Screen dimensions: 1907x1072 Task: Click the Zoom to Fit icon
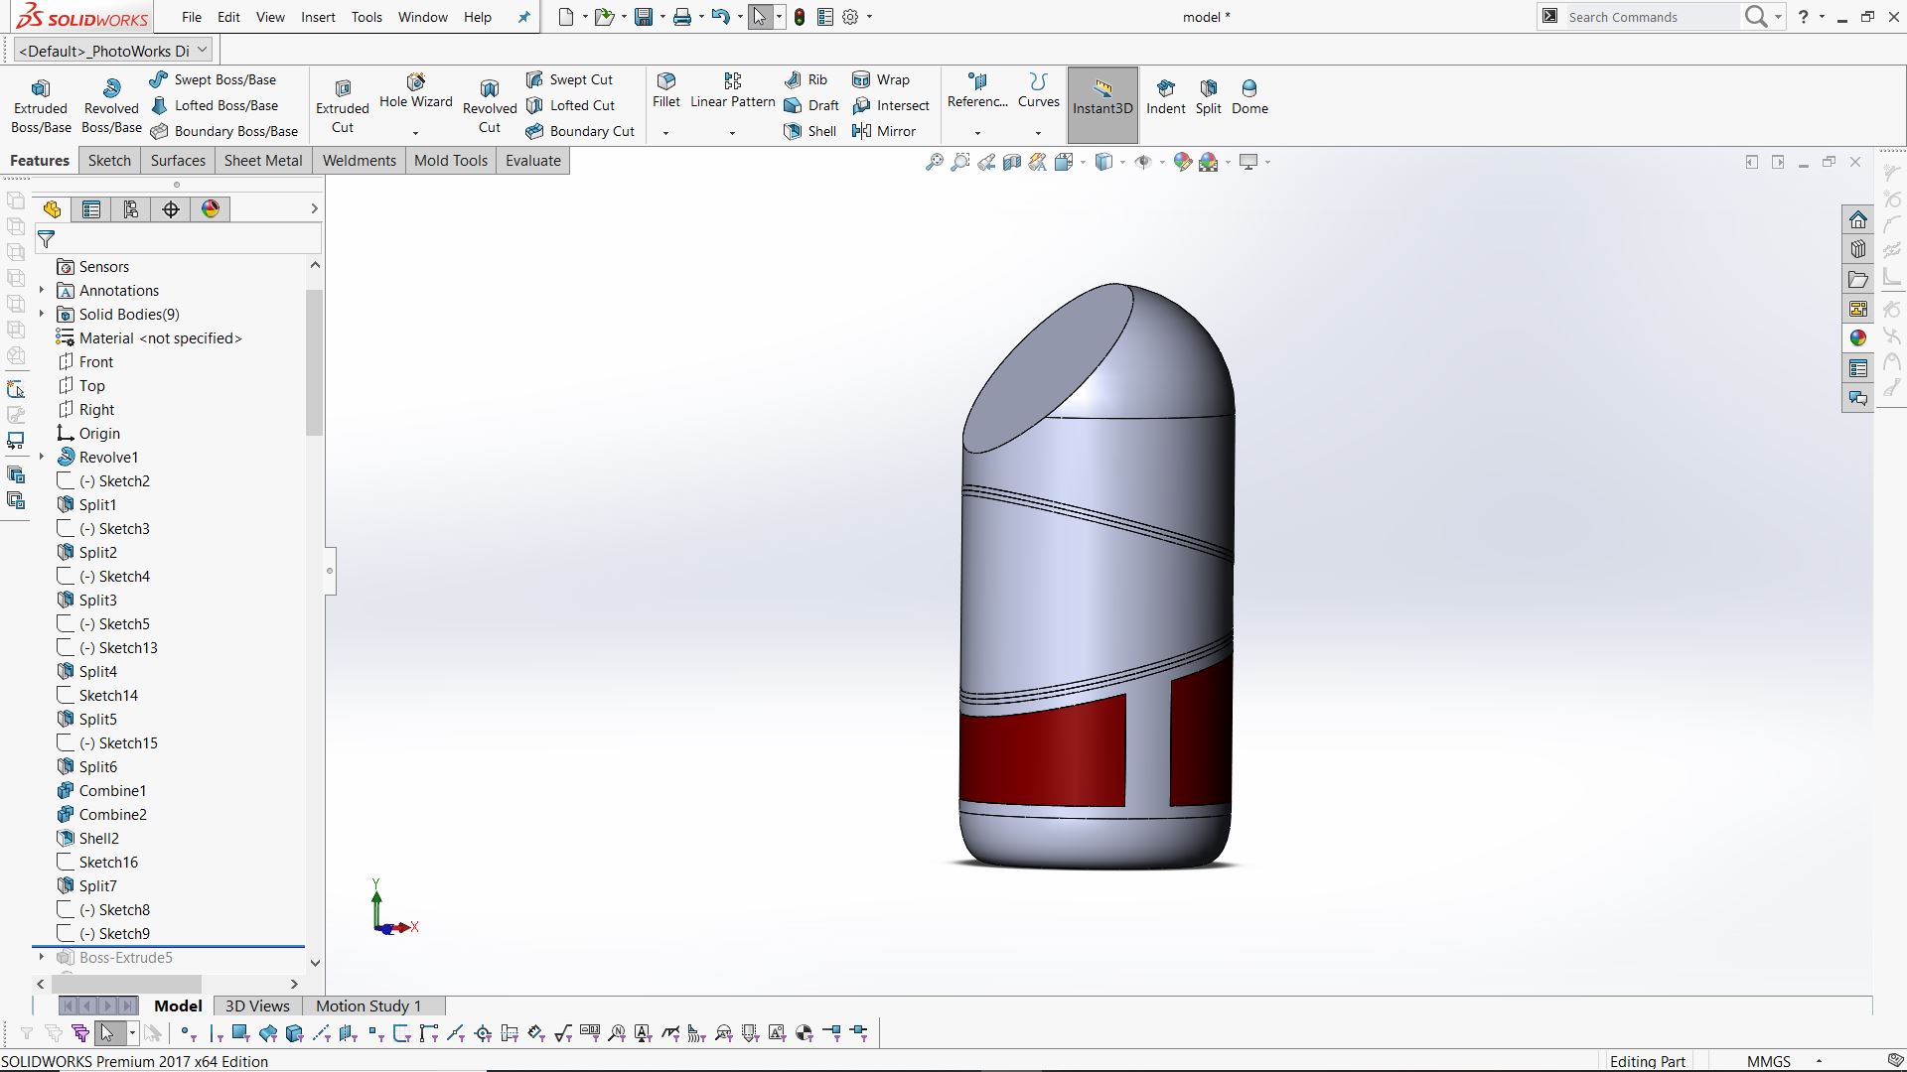click(934, 162)
